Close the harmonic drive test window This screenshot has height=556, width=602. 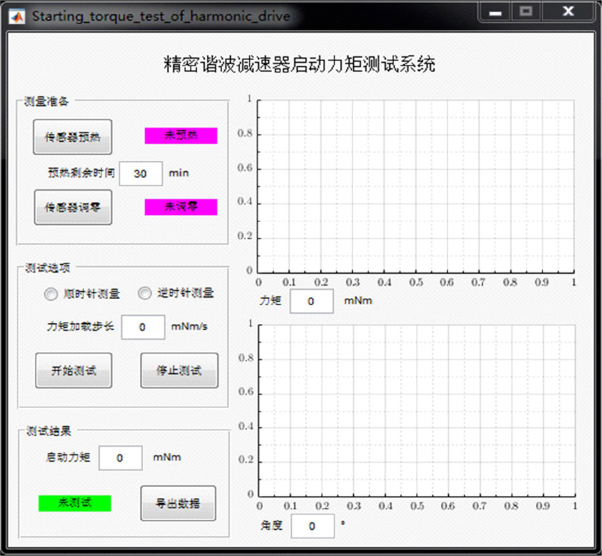pos(568,12)
